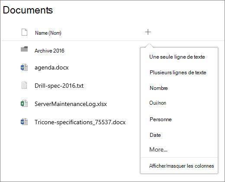Open ServerMaintenanceLog.xlsx
This screenshot has height=182, width=225.
(71, 104)
